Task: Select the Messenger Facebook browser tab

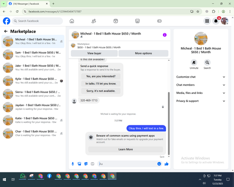Action: (29, 4)
